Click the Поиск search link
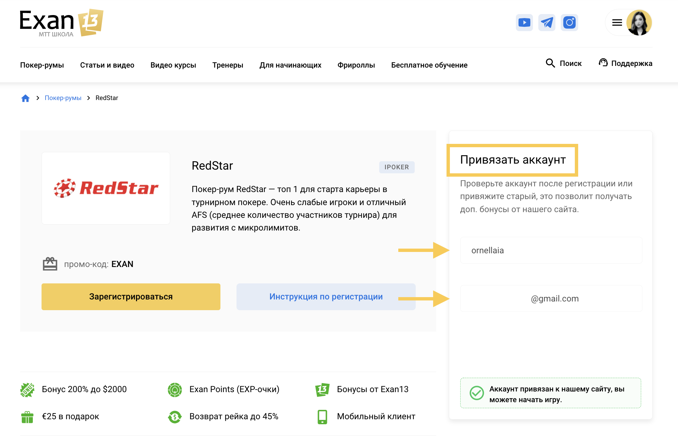Screen dimensions: 678x447 570,63
